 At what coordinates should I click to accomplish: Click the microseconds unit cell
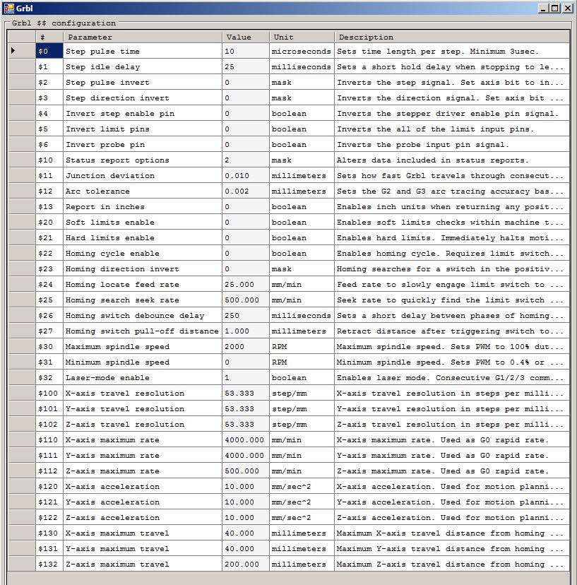(302, 51)
